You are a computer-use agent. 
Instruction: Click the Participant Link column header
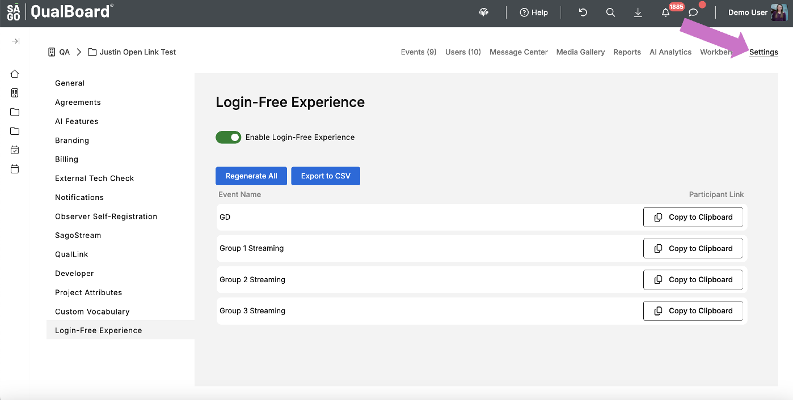716,194
